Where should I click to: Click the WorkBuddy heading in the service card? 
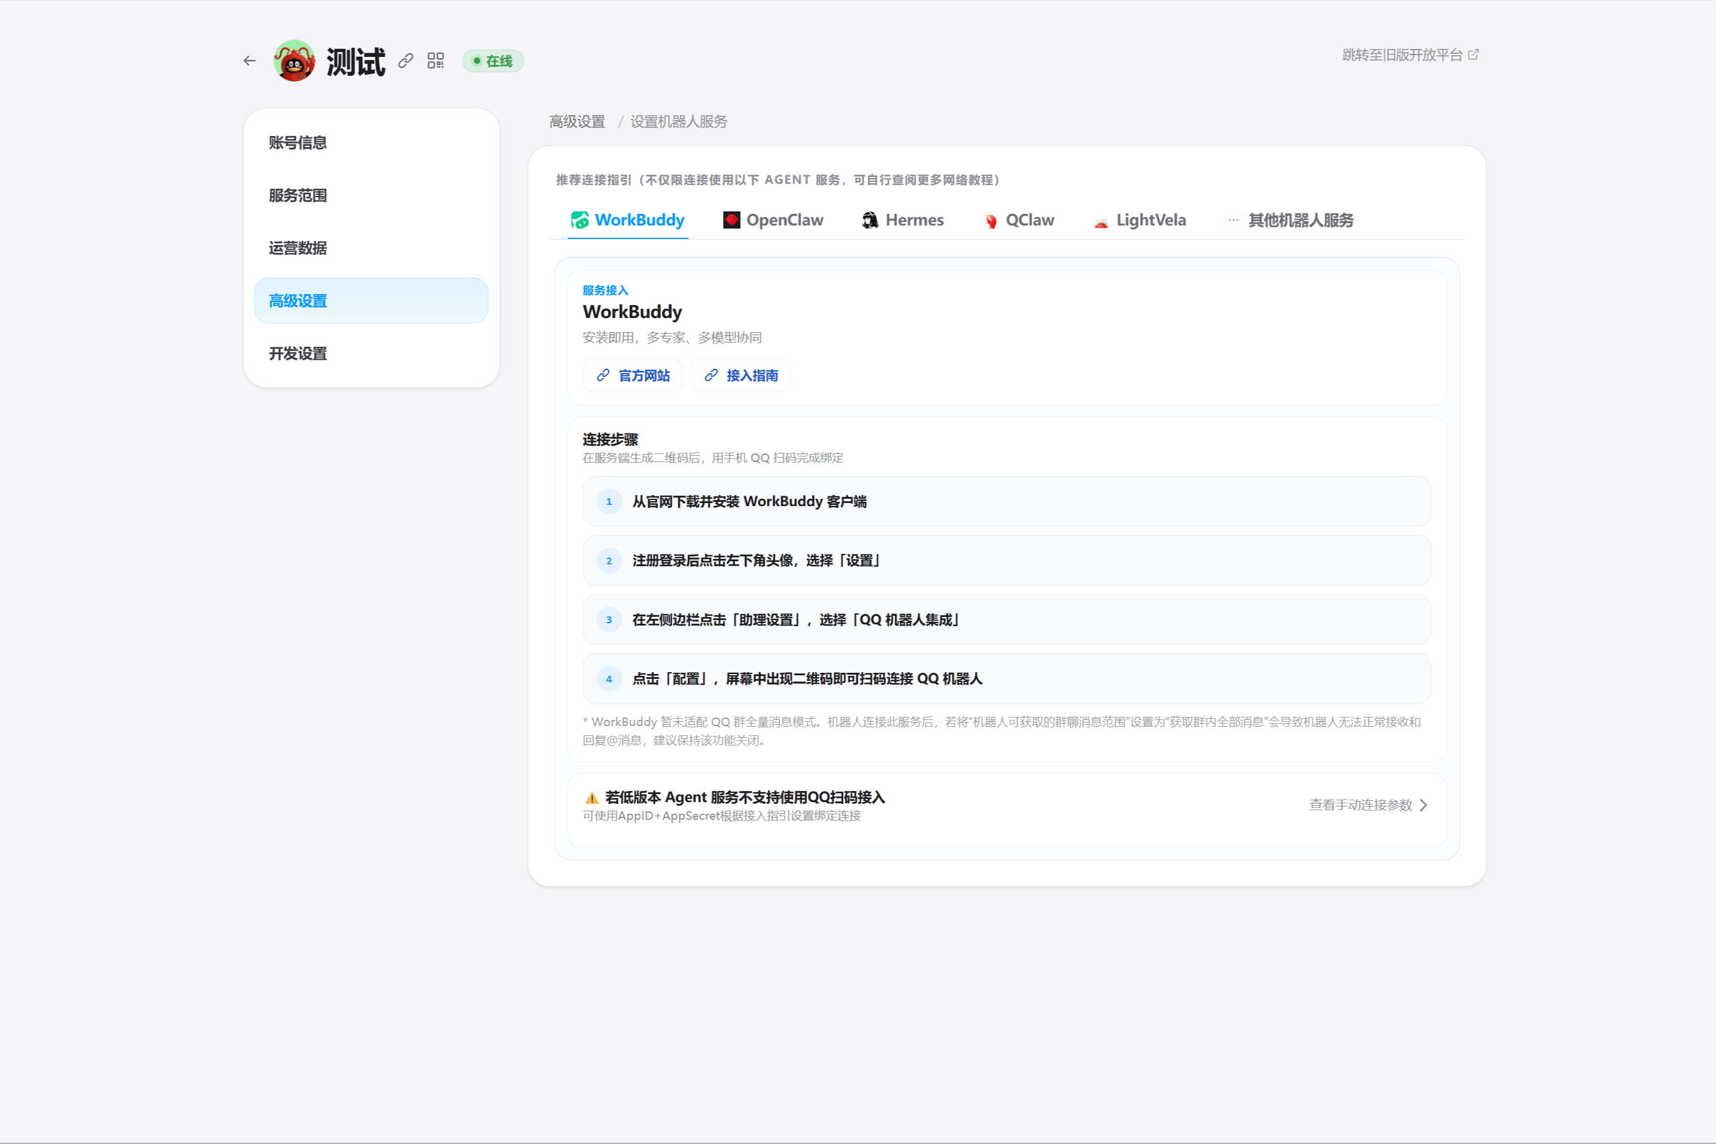click(x=632, y=311)
